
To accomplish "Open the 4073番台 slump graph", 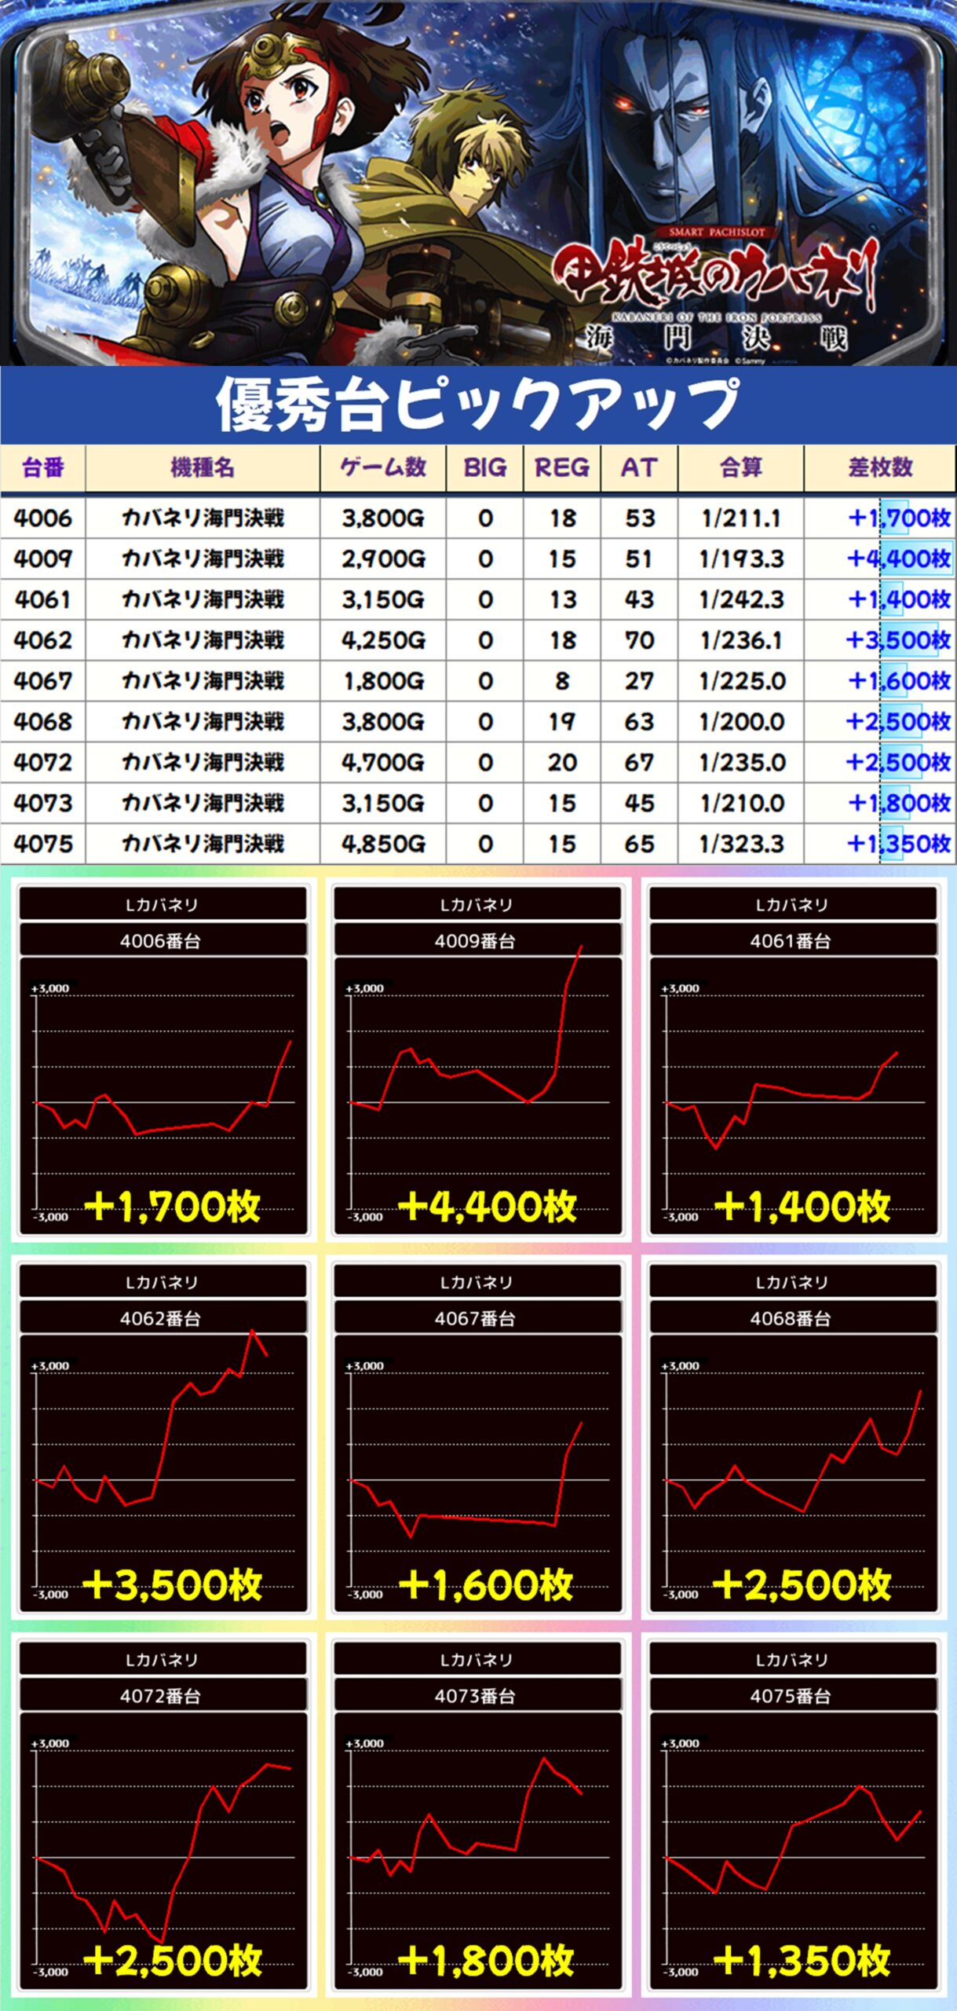I will tap(477, 1852).
